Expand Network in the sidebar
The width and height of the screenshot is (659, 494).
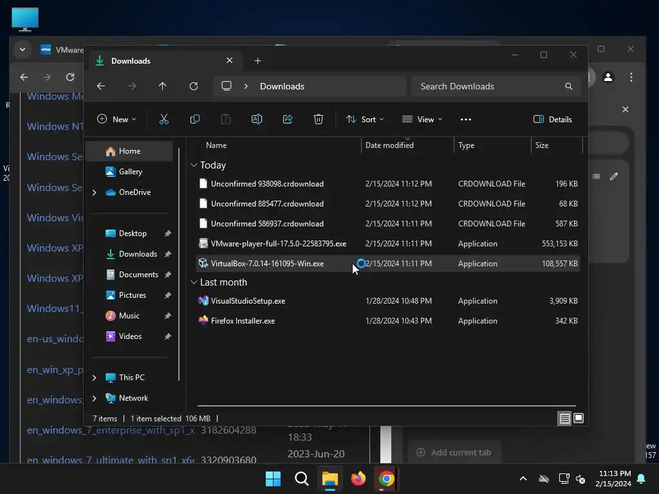click(95, 398)
